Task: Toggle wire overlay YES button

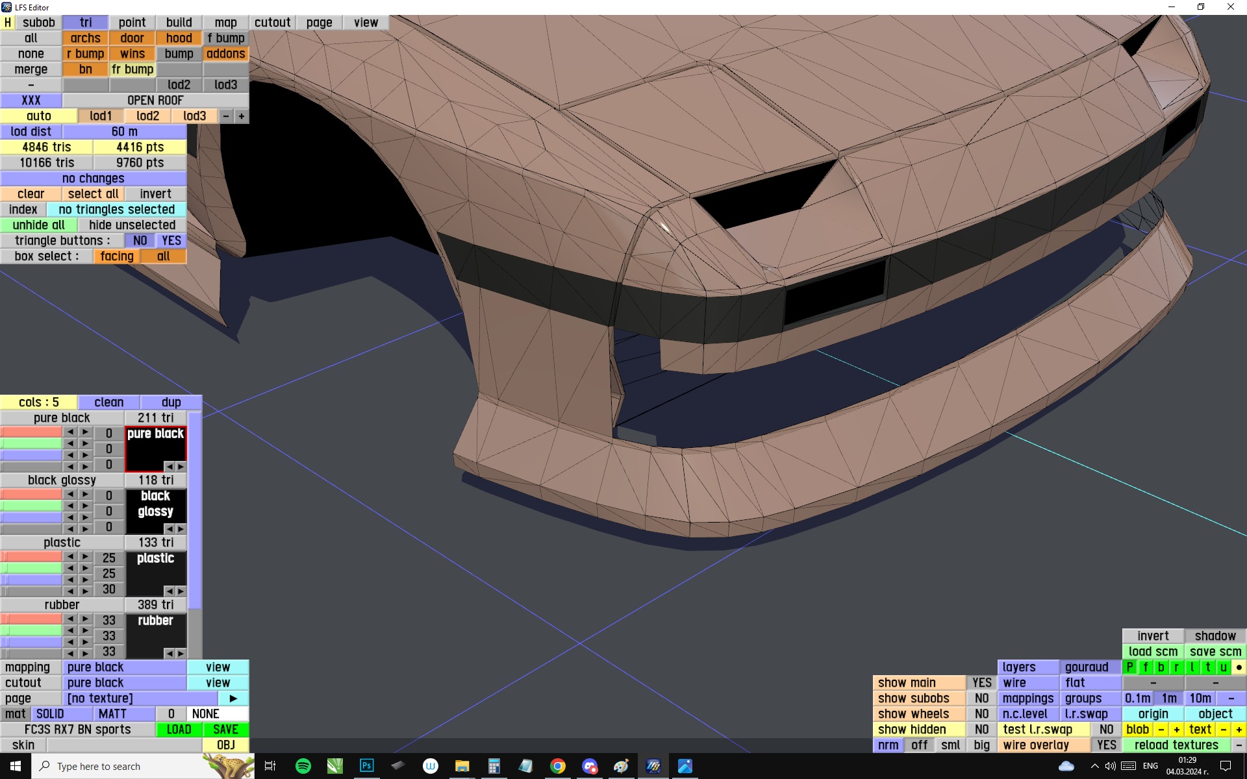Action: 1106,745
